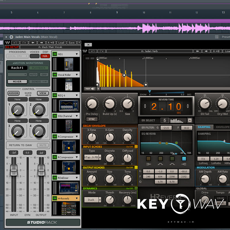Click the SG SETUP button

click(x=12, y=47)
